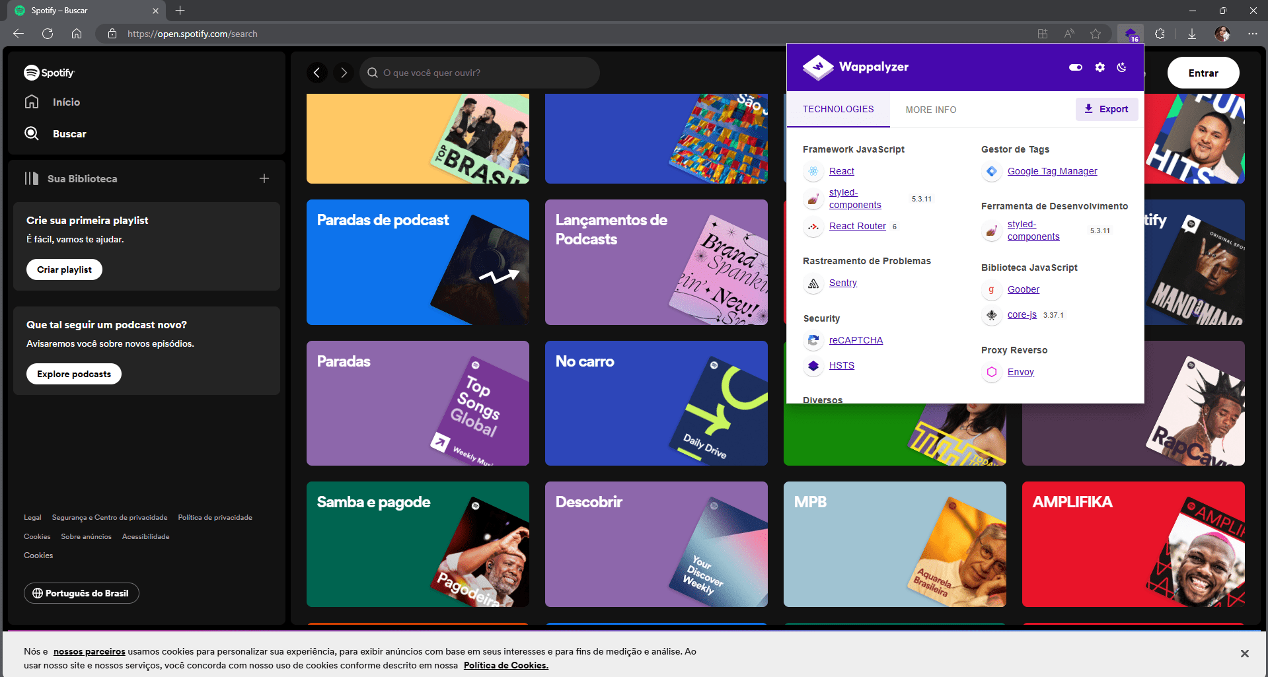
Task: Click the Criar playlist button
Action: [x=64, y=269]
